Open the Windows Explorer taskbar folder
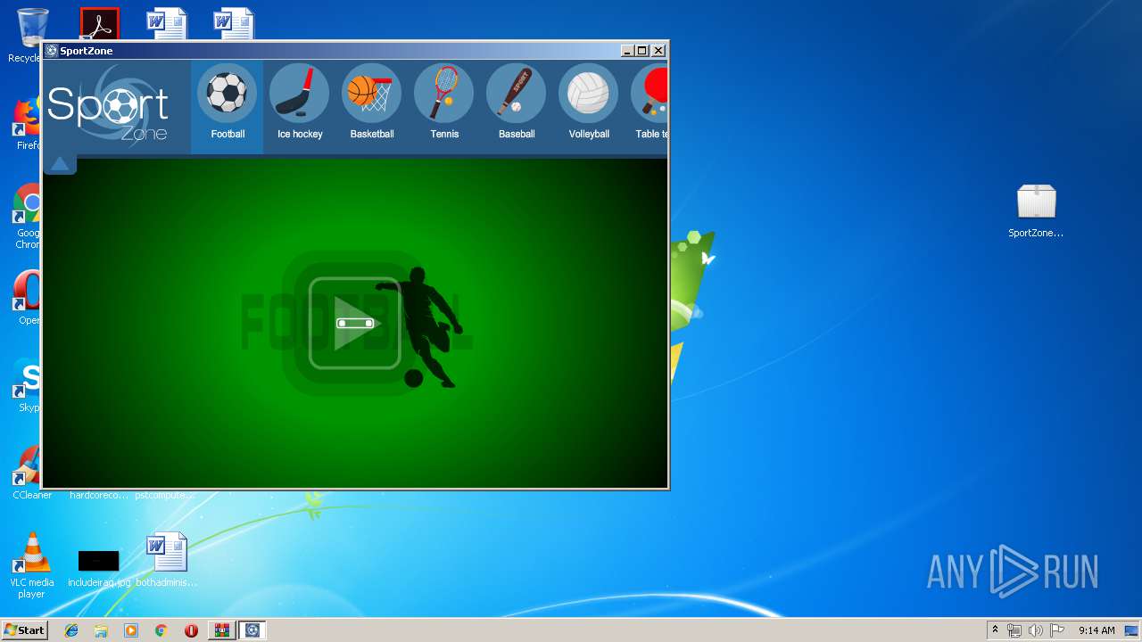Screen dimensions: 1142x642 (x=101, y=630)
